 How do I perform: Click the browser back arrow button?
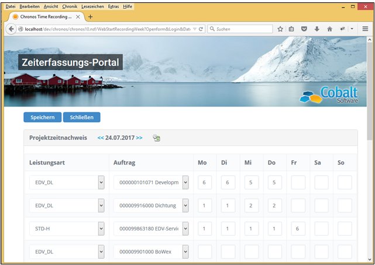(x=11, y=29)
